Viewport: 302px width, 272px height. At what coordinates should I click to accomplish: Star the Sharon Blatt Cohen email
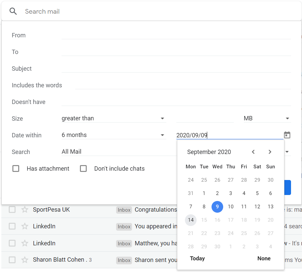point(25,260)
